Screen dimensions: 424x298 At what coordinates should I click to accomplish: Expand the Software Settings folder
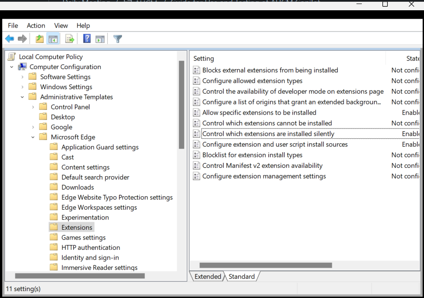[22, 77]
